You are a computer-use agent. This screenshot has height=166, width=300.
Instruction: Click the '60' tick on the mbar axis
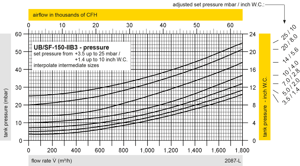[x=19, y=34]
